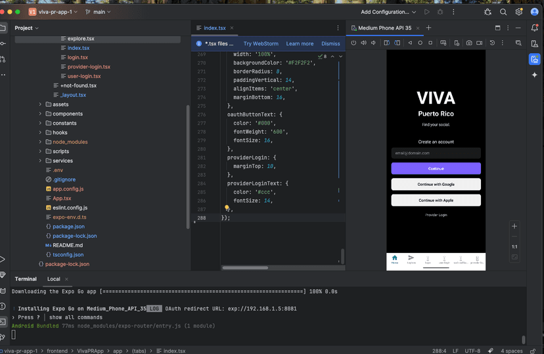Viewport: 544px width, 354px height.
Task: Click the editor horizontal scrollbar
Action: coord(245,268)
